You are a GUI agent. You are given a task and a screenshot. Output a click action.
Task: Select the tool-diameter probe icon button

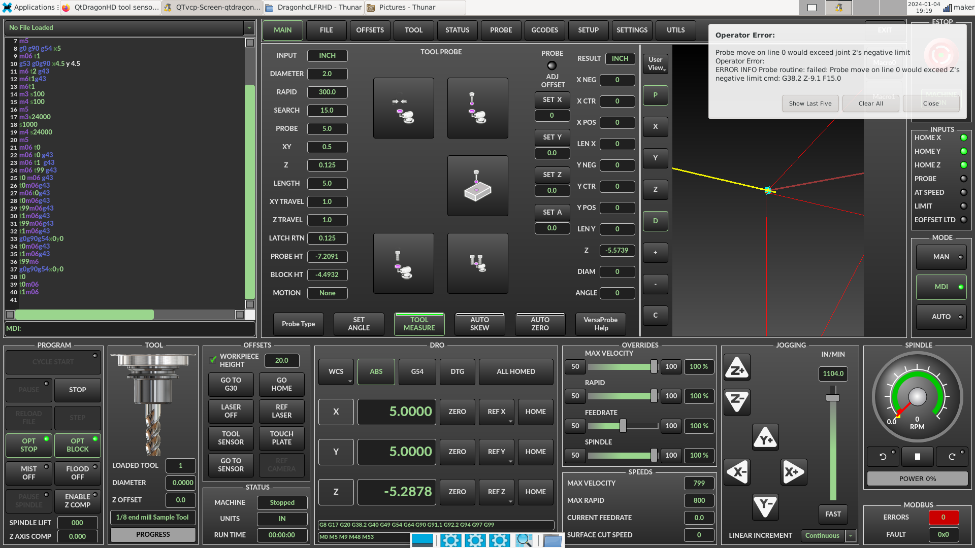pyautogui.click(x=404, y=108)
